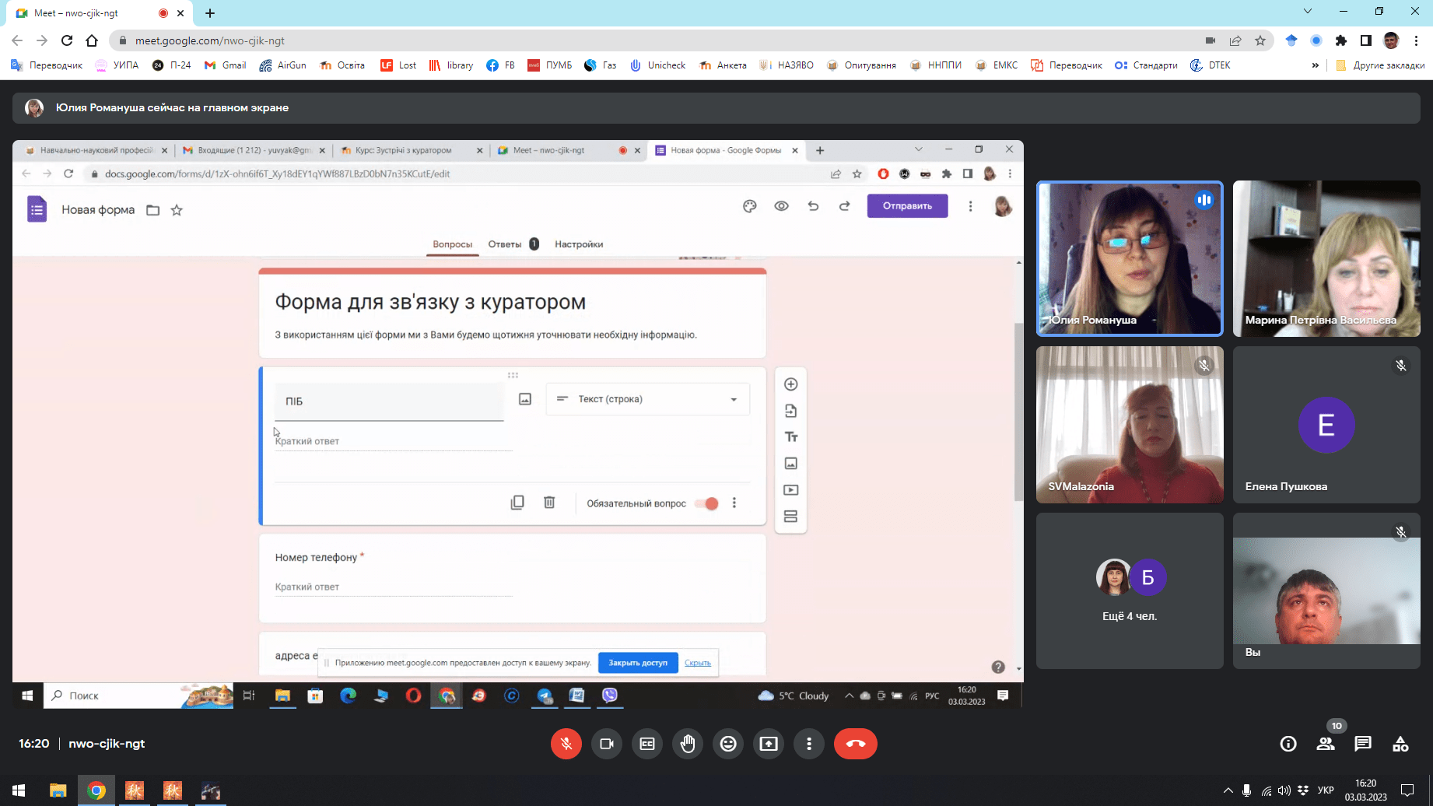
Task: Click Закрыть доступ button
Action: coord(638,663)
